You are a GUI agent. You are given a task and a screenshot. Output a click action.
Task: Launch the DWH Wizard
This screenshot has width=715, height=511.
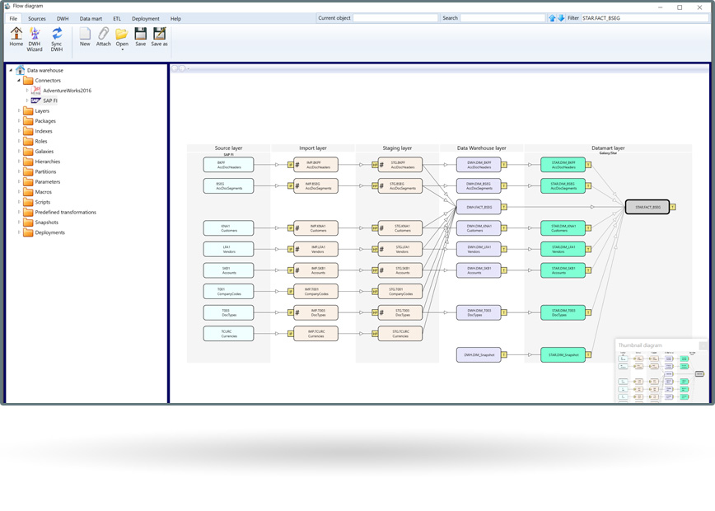[35, 33]
